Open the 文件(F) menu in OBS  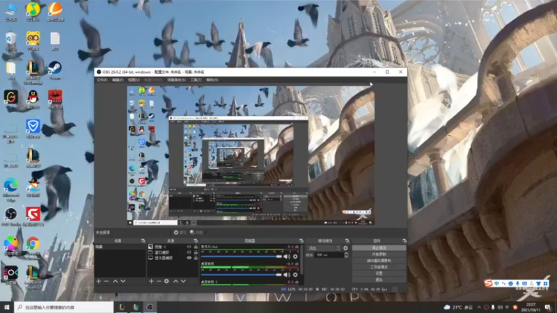(102, 80)
